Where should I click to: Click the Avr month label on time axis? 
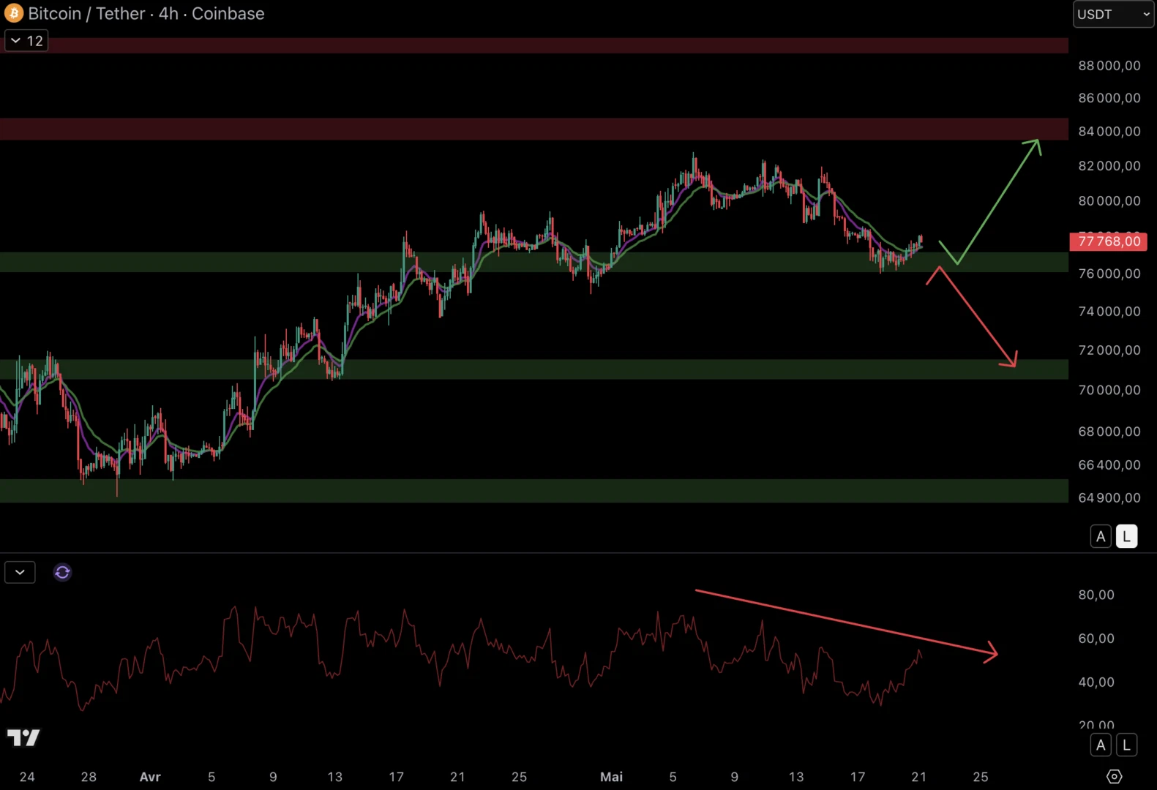[x=150, y=777]
